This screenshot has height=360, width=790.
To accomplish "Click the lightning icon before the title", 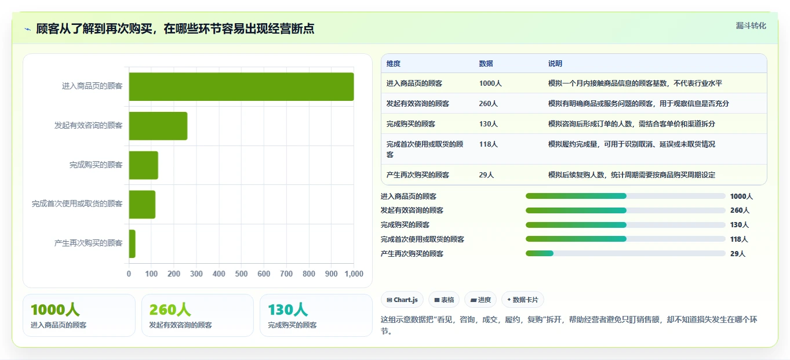I will coord(27,29).
